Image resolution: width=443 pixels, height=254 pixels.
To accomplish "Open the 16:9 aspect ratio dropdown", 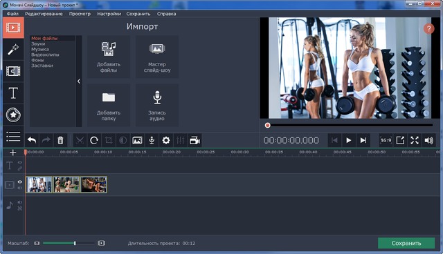I will [x=386, y=140].
